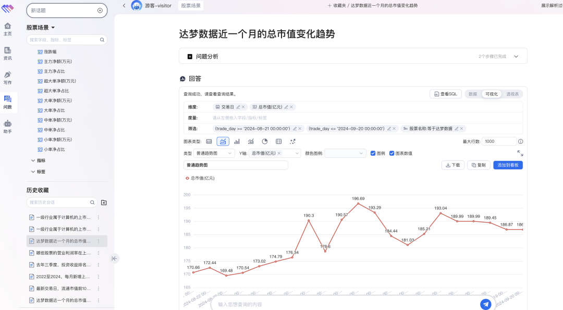Edit the trade_day <= 2024-09-20 filter
The width and height of the screenshot is (563, 310).
tap(389, 129)
